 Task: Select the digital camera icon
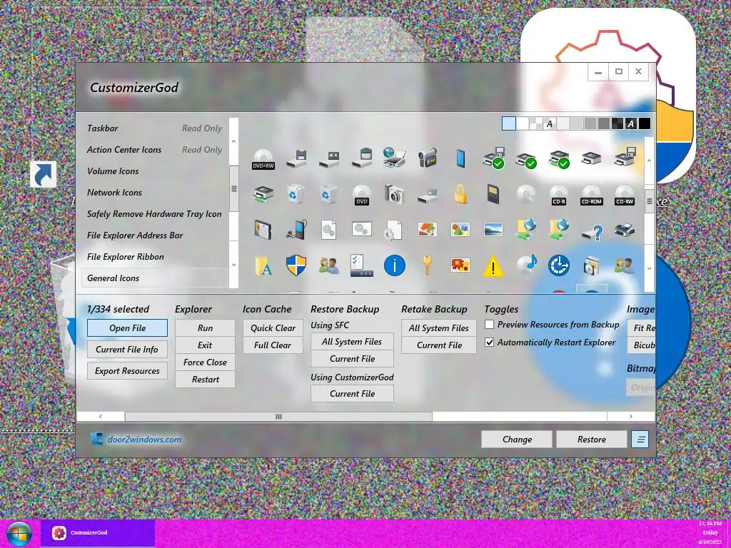394,194
